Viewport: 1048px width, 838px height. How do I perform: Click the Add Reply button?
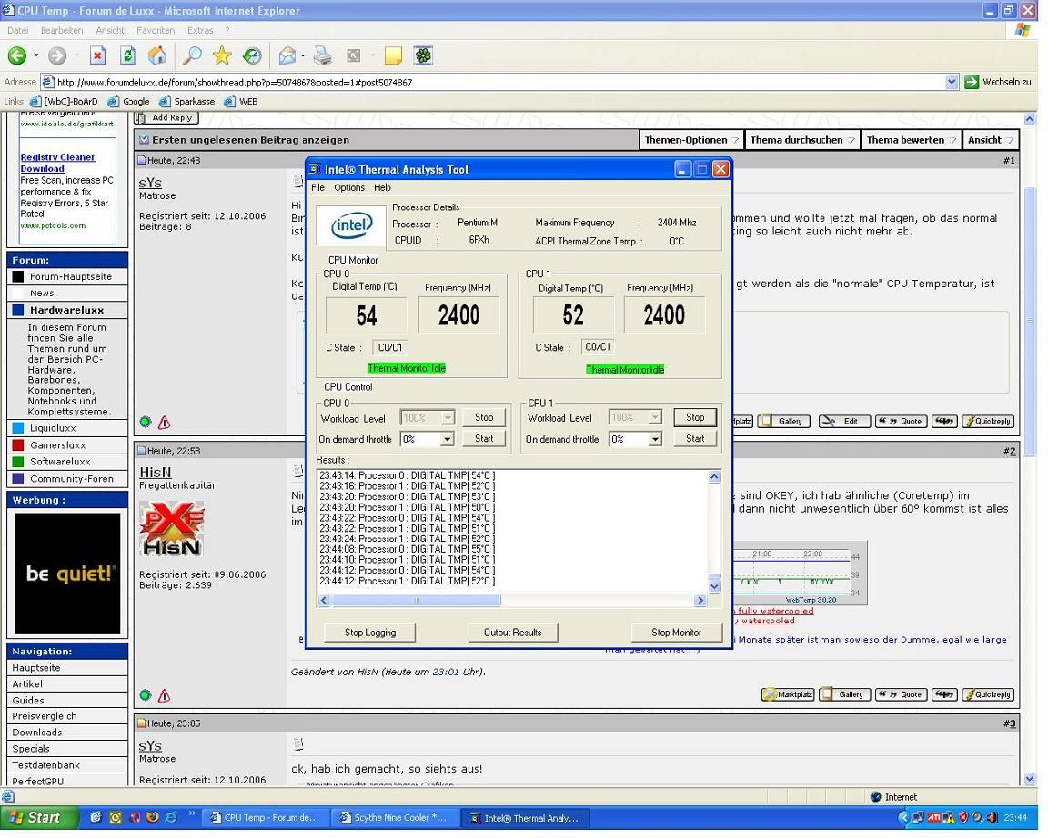pyautogui.click(x=166, y=117)
